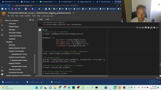This screenshot has width=161, height=90.
Task: Jump to Residual Sugar section
Action: click(x=14, y=27)
